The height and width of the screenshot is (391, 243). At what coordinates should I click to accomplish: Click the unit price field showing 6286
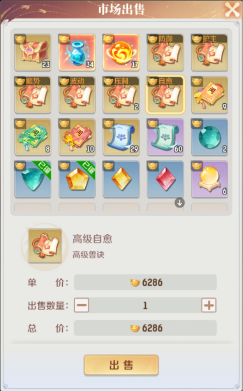(145, 282)
